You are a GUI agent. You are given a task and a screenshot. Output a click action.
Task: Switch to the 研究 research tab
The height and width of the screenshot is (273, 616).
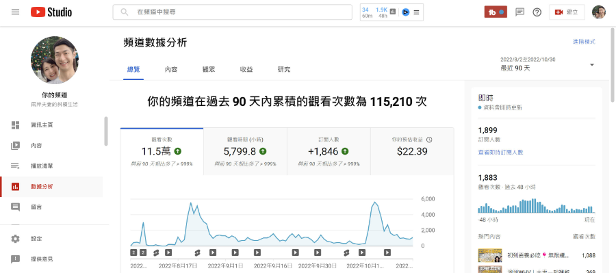(x=284, y=70)
